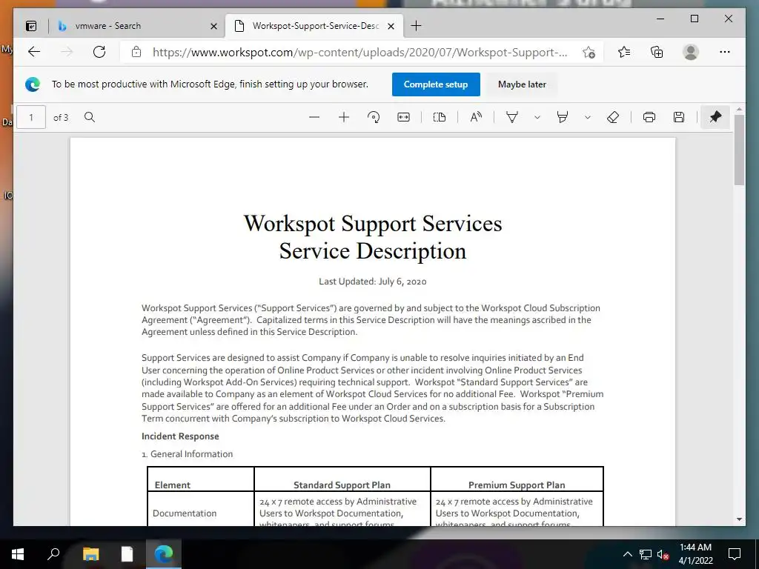Switch to the vmware - Search tab

point(136,26)
